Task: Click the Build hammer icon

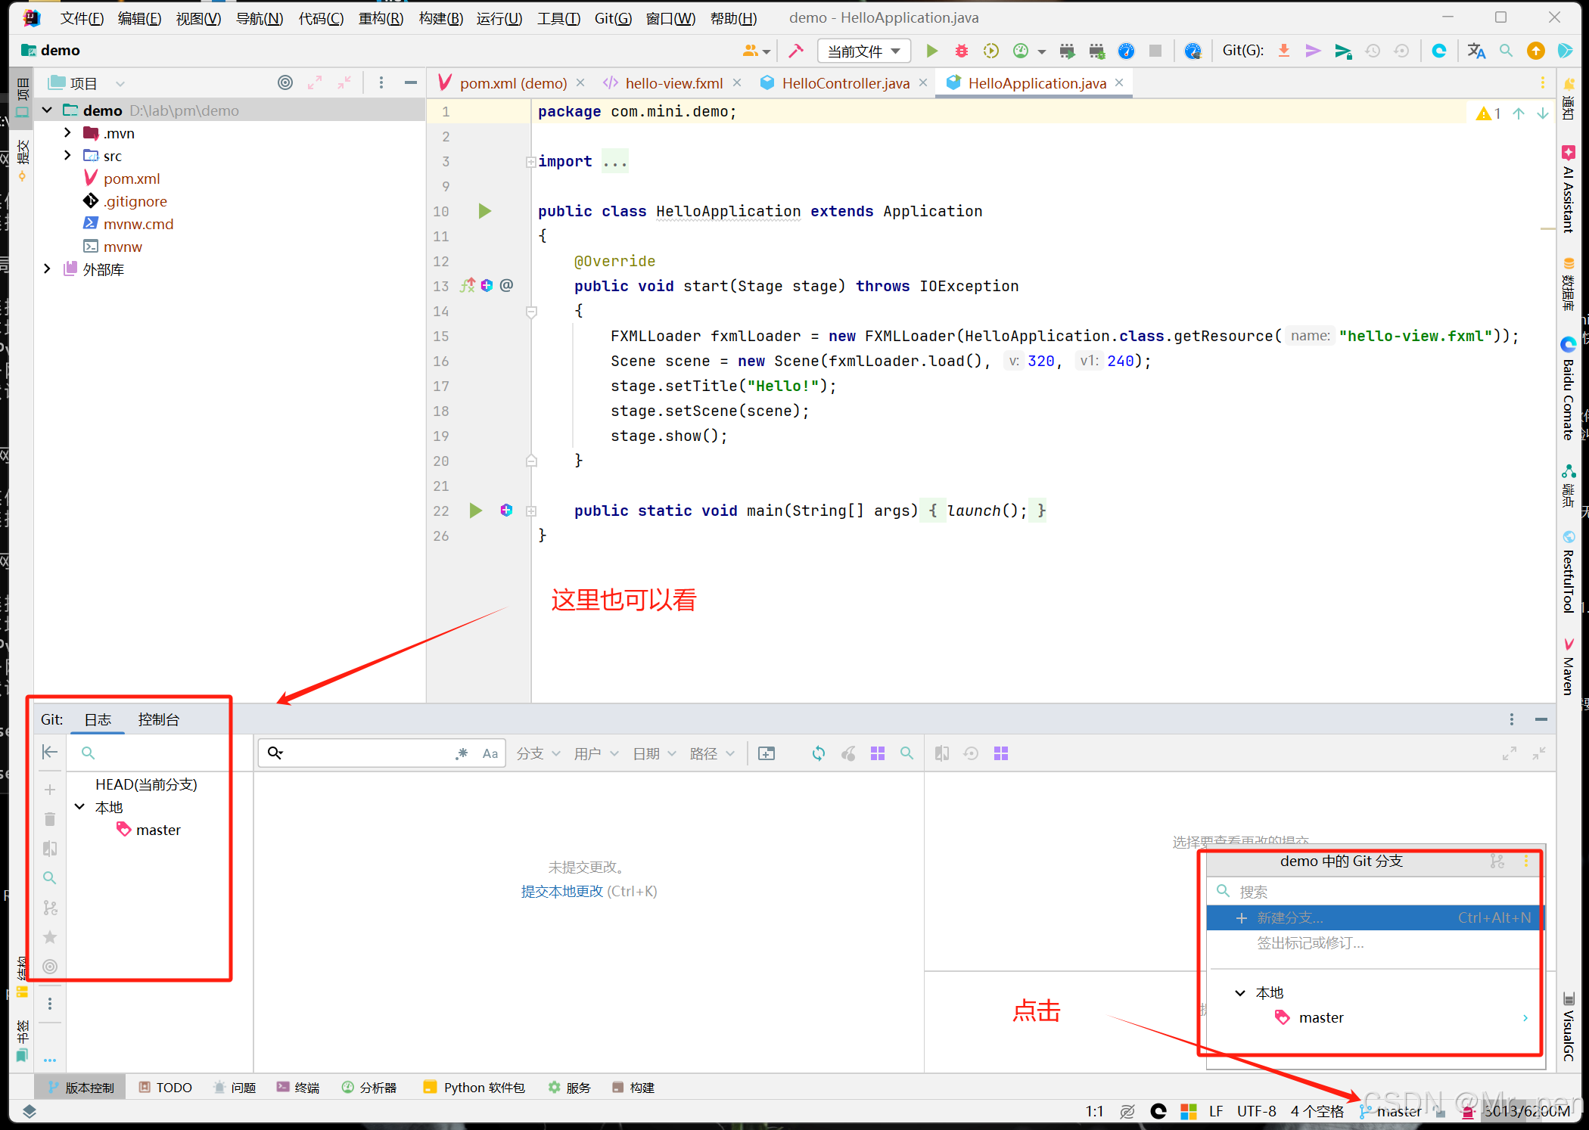Action: [796, 51]
